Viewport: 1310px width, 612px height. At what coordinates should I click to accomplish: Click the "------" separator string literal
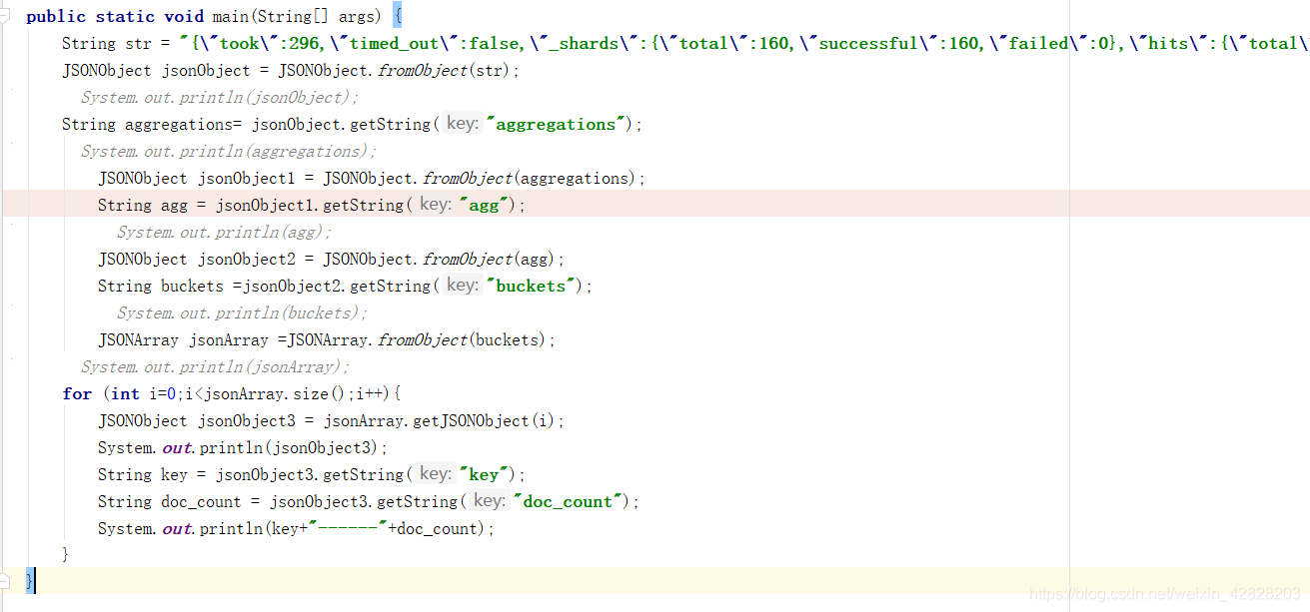point(348,529)
